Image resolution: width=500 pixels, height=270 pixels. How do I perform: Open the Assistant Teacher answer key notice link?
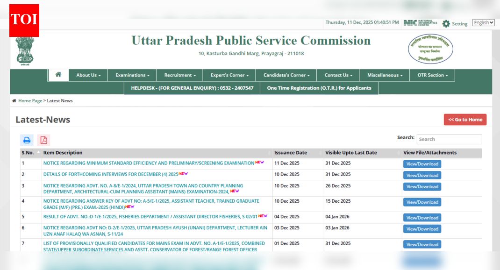pos(150,204)
